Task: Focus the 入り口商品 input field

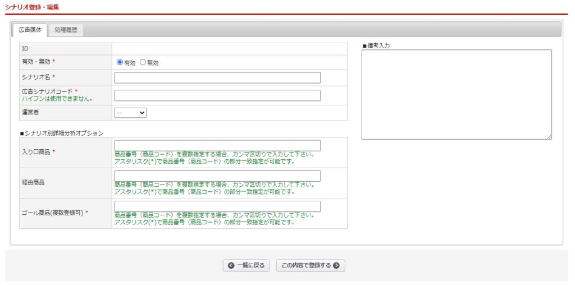Action: point(217,145)
